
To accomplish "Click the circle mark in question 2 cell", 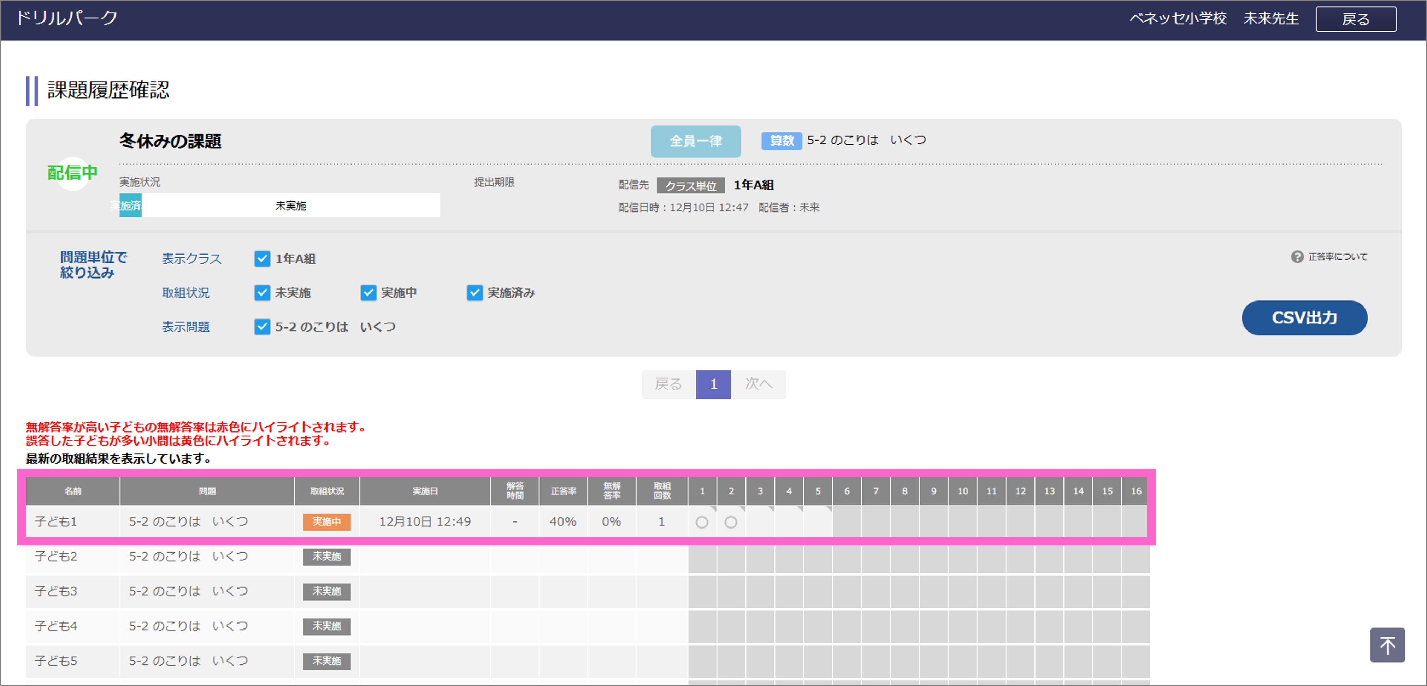I will tap(731, 522).
